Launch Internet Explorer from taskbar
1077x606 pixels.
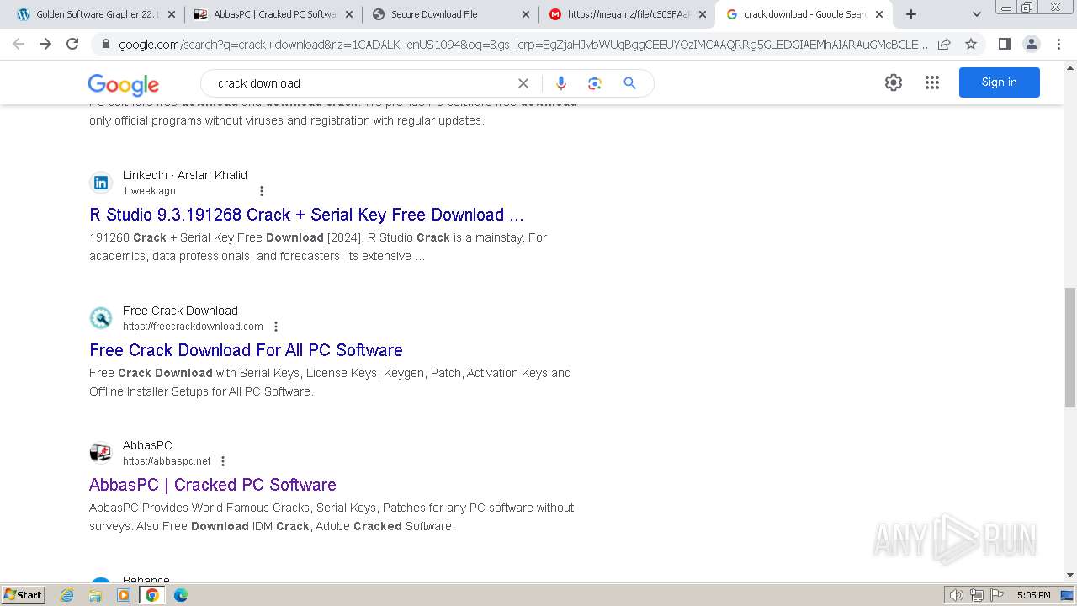pos(67,595)
